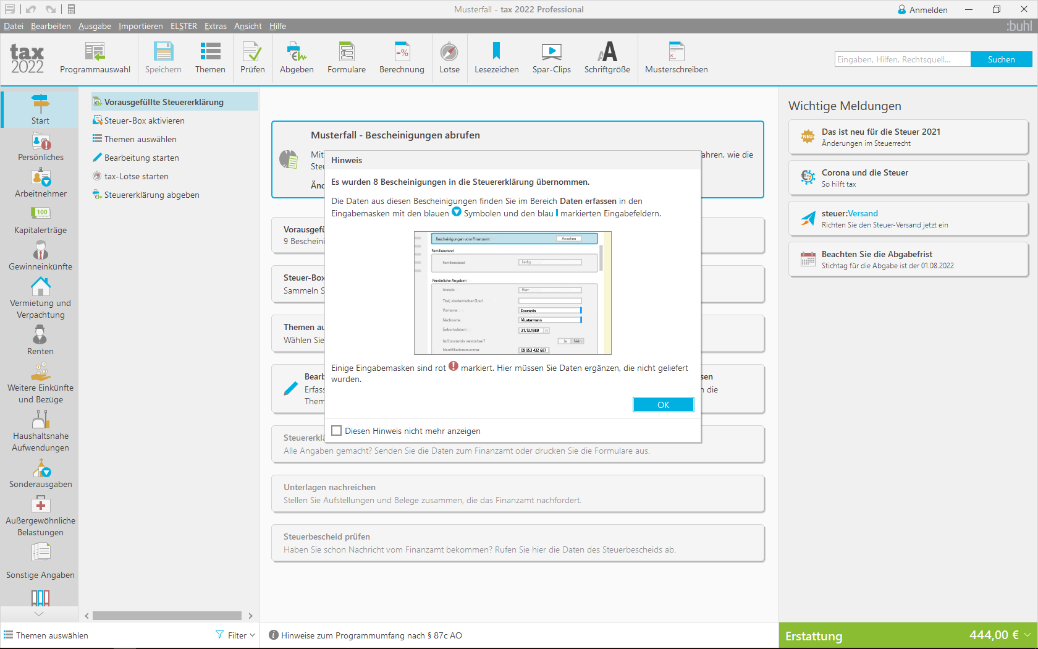1038x649 pixels.
Task: Open Vermietung und Verpachtung section
Action: pyautogui.click(x=40, y=299)
